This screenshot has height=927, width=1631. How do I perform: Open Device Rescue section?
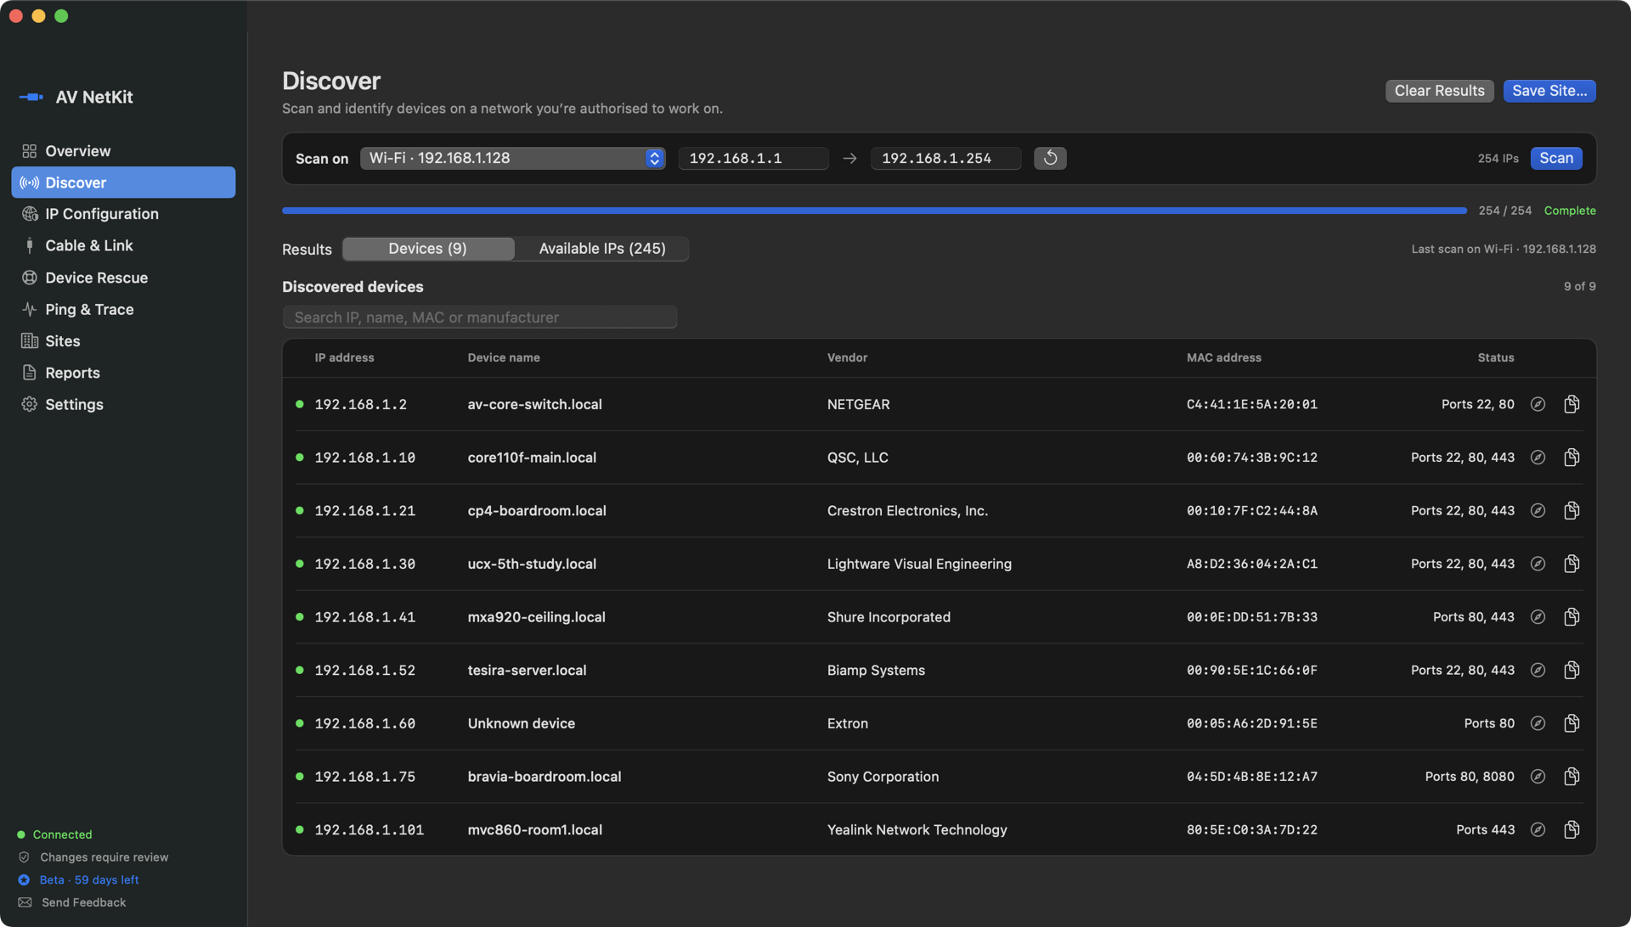[x=123, y=278]
